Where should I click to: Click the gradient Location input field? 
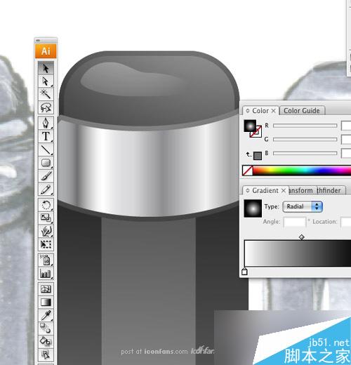coord(346,222)
